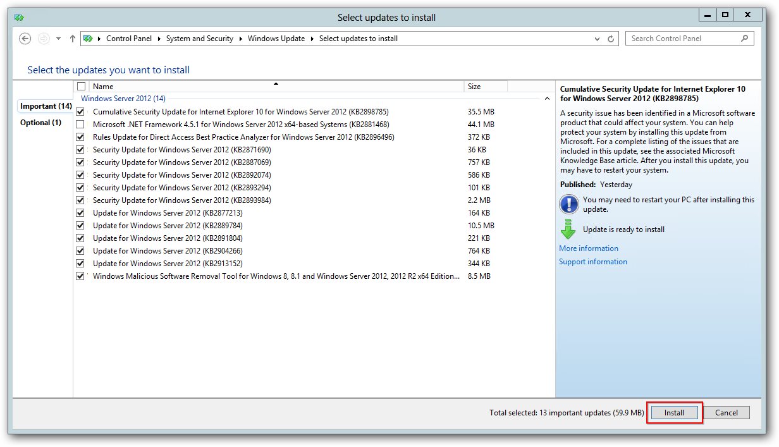779x447 pixels.
Task: Sort by Name column header
Action: point(276,87)
